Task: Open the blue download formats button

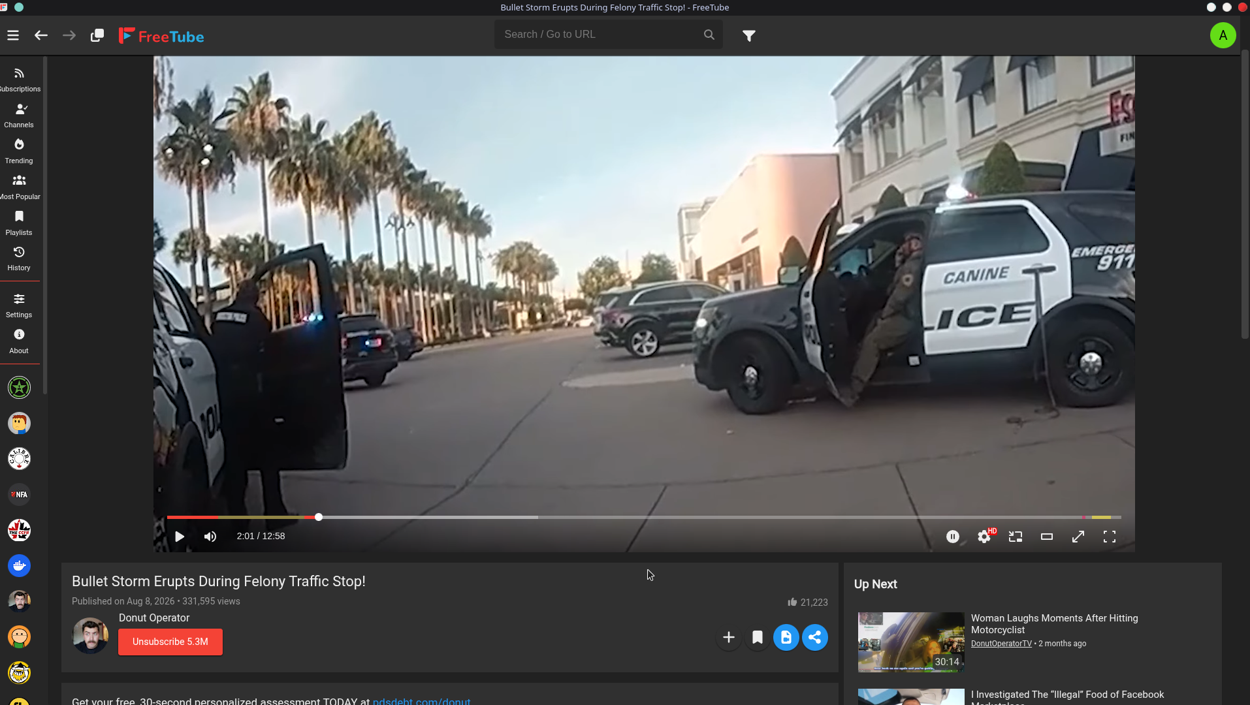Action: [x=786, y=638]
